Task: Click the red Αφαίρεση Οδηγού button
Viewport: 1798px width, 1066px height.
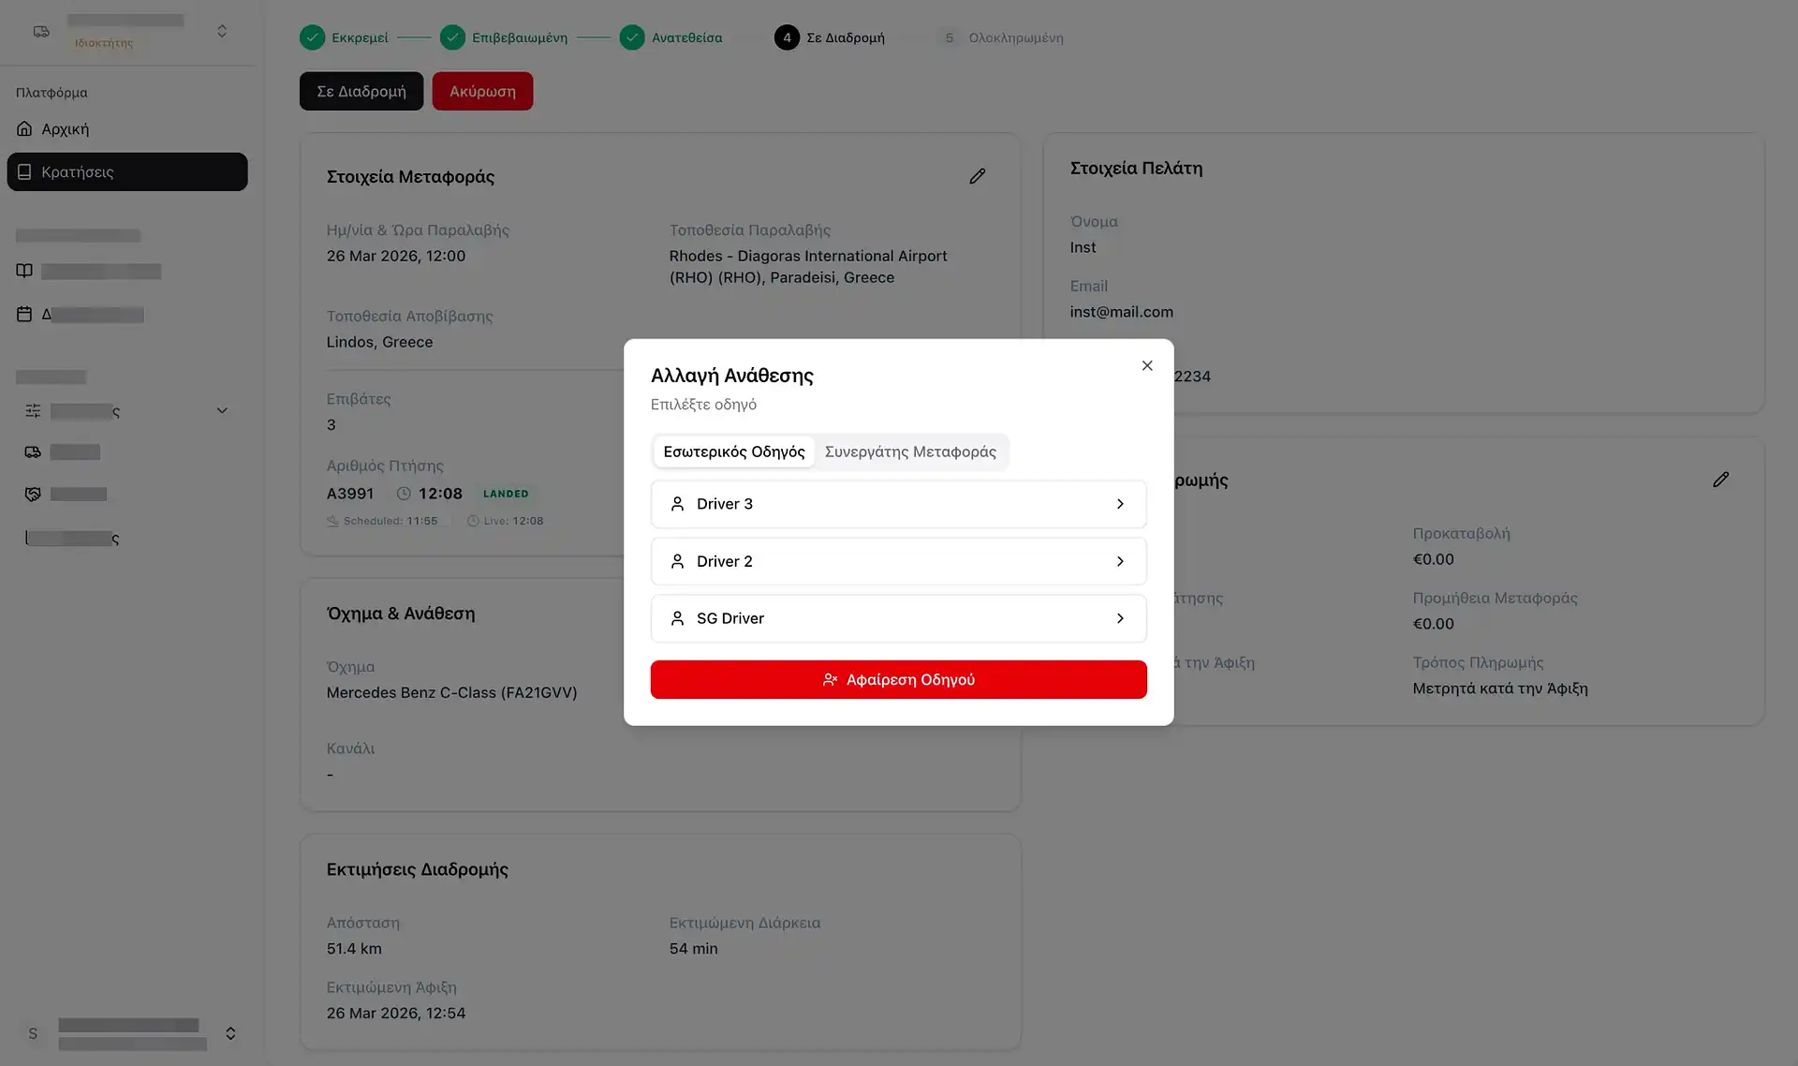Action: click(897, 679)
